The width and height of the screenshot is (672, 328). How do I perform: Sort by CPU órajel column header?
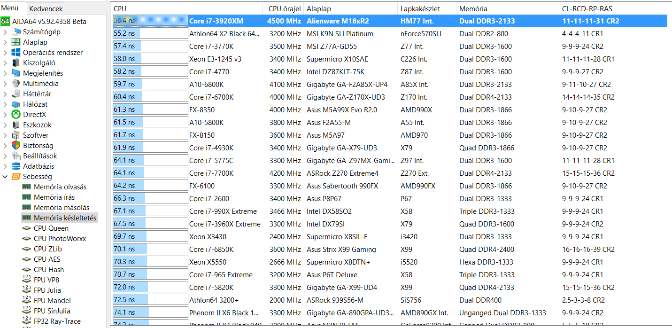pyautogui.click(x=283, y=8)
